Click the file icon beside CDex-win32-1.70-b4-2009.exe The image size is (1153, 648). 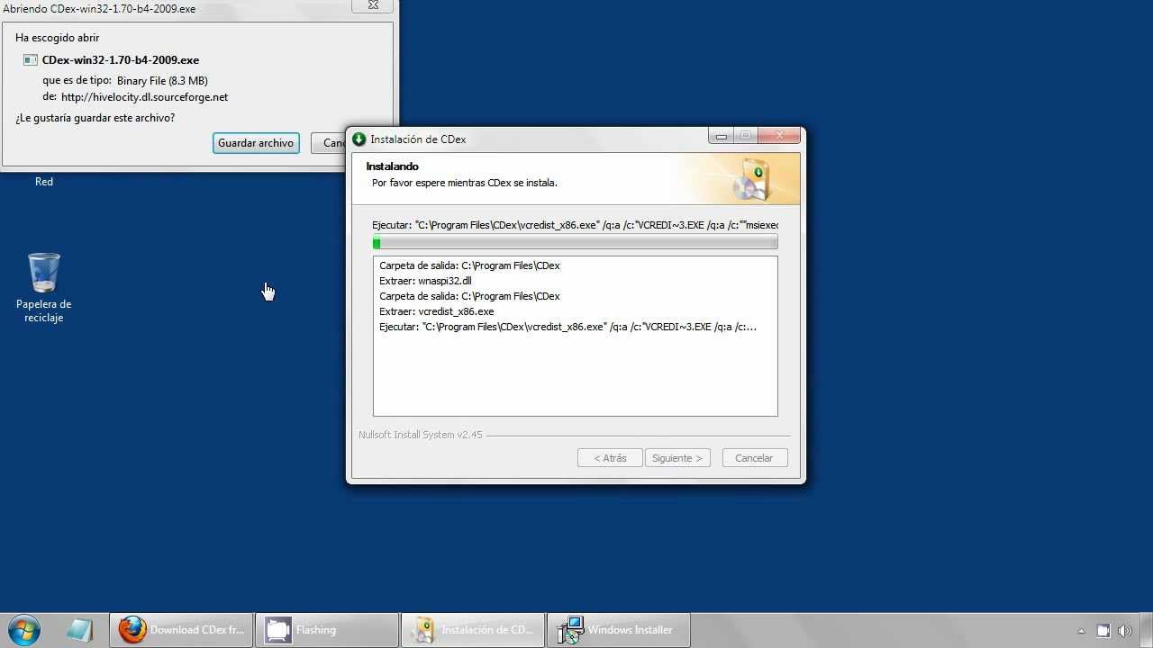coord(31,60)
